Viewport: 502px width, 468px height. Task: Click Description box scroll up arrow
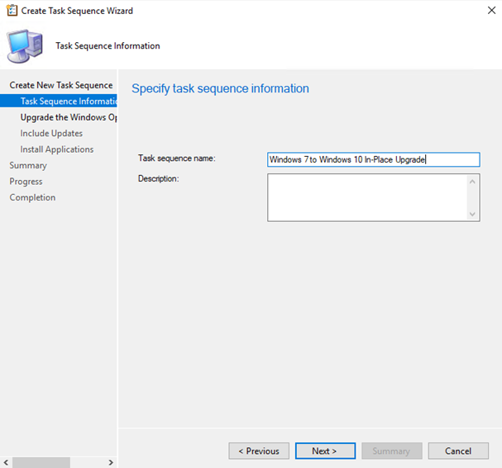click(472, 182)
